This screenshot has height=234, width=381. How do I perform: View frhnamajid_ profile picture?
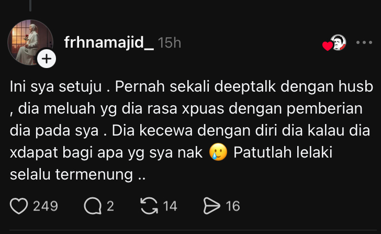30,42
